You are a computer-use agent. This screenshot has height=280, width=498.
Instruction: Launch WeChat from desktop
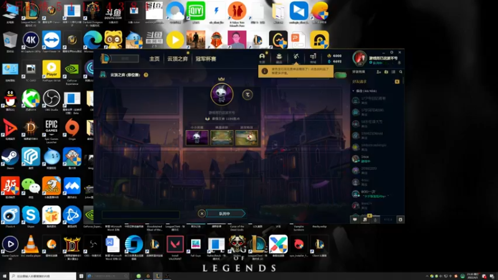31,187
